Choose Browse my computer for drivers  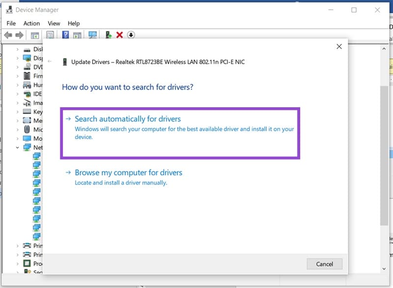[128, 173]
